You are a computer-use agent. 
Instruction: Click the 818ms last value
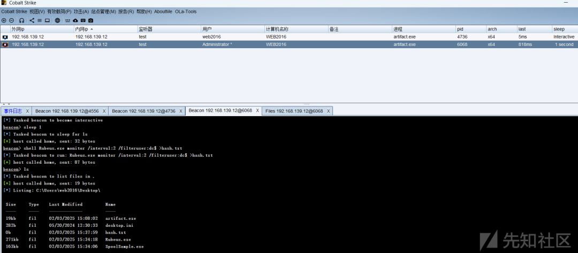coord(526,44)
